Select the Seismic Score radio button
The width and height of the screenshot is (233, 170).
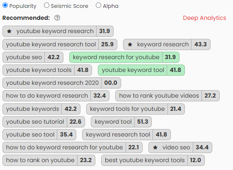[x=46, y=5]
